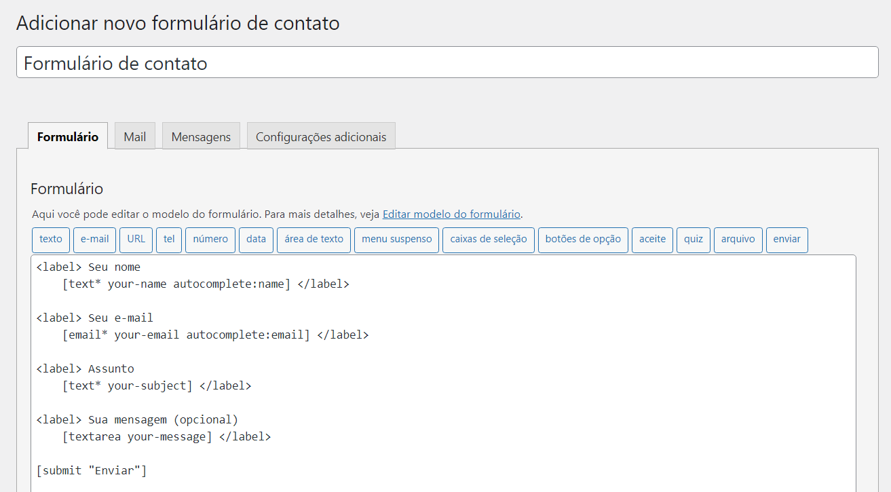Insert an 'e-mail' field tag
The width and height of the screenshot is (891, 492).
tap(95, 240)
